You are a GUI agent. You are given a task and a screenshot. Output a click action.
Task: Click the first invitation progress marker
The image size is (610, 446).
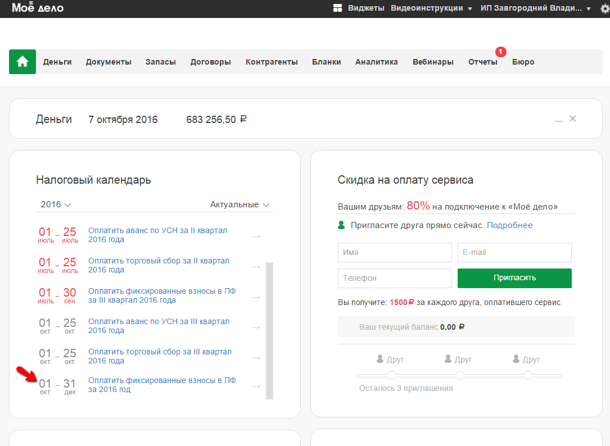pyautogui.click(x=392, y=375)
